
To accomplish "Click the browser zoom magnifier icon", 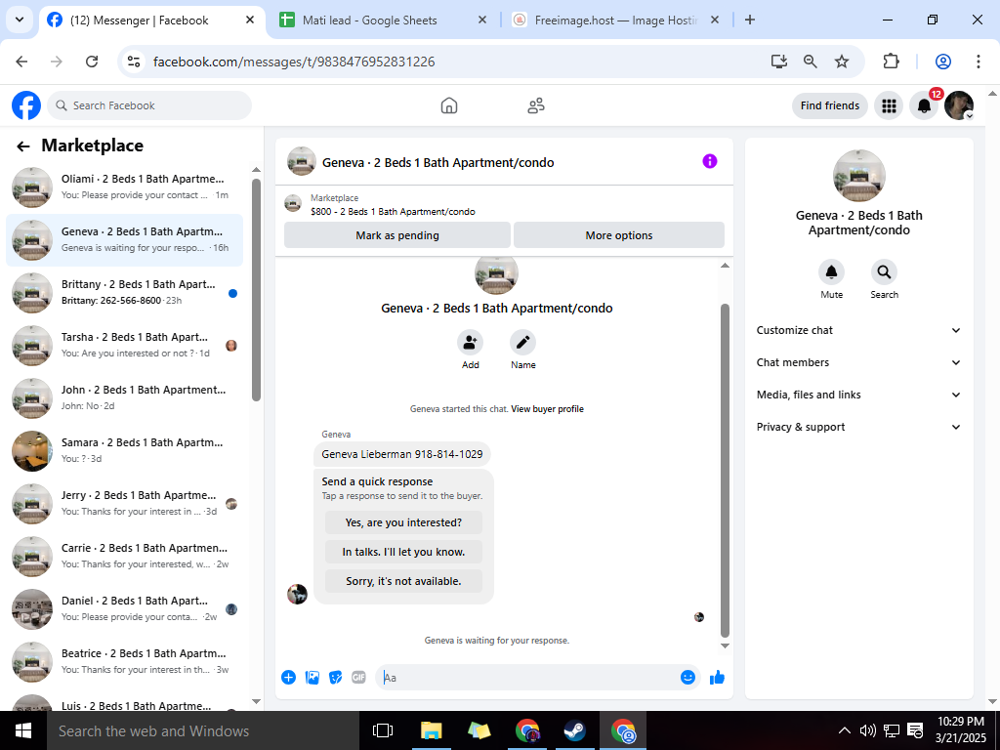I will 810,62.
